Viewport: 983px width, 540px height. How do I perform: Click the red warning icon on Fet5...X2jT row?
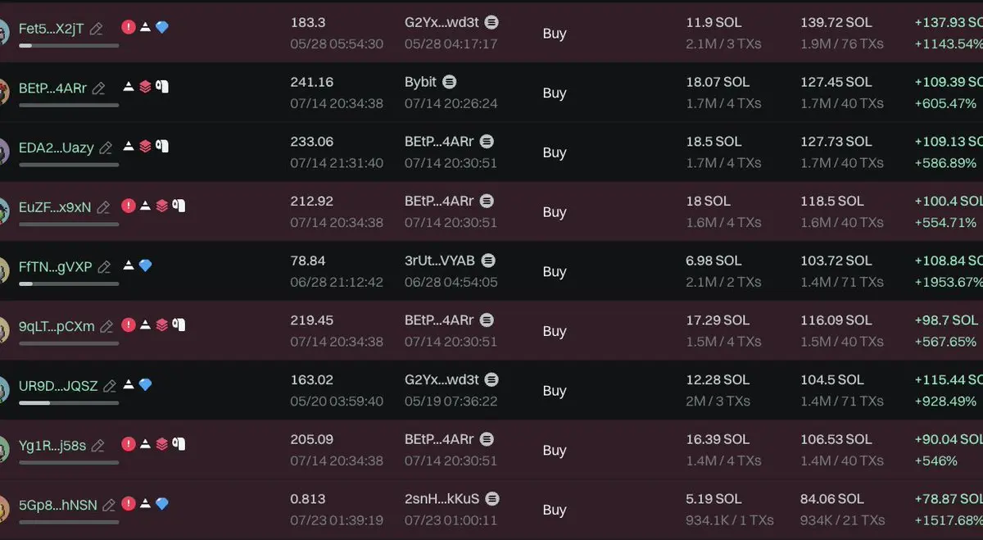click(x=129, y=27)
